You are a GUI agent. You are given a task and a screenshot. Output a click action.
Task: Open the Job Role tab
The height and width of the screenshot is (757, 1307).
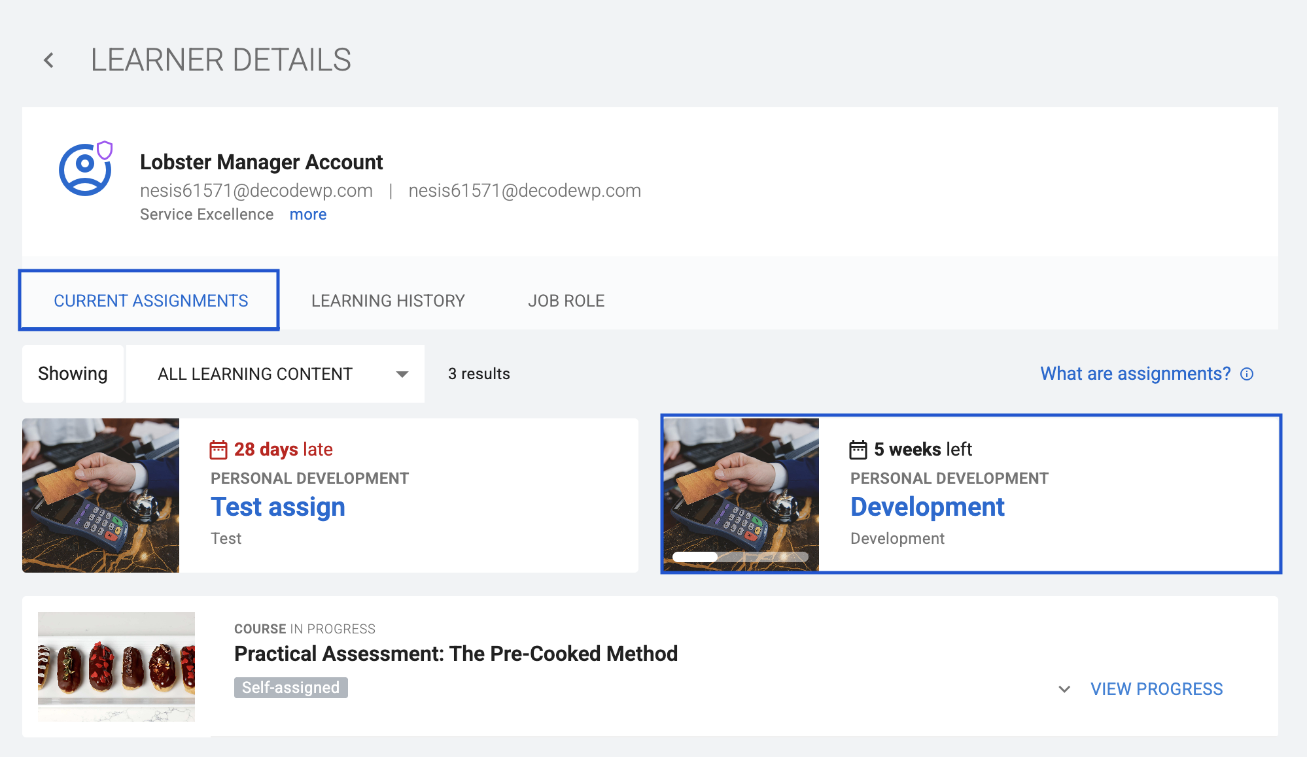[566, 301]
